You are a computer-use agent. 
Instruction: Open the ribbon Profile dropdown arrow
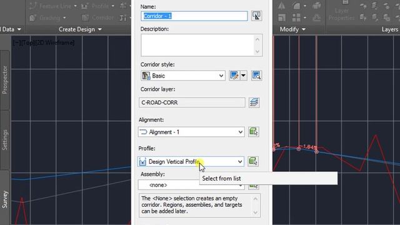[x=112, y=6]
